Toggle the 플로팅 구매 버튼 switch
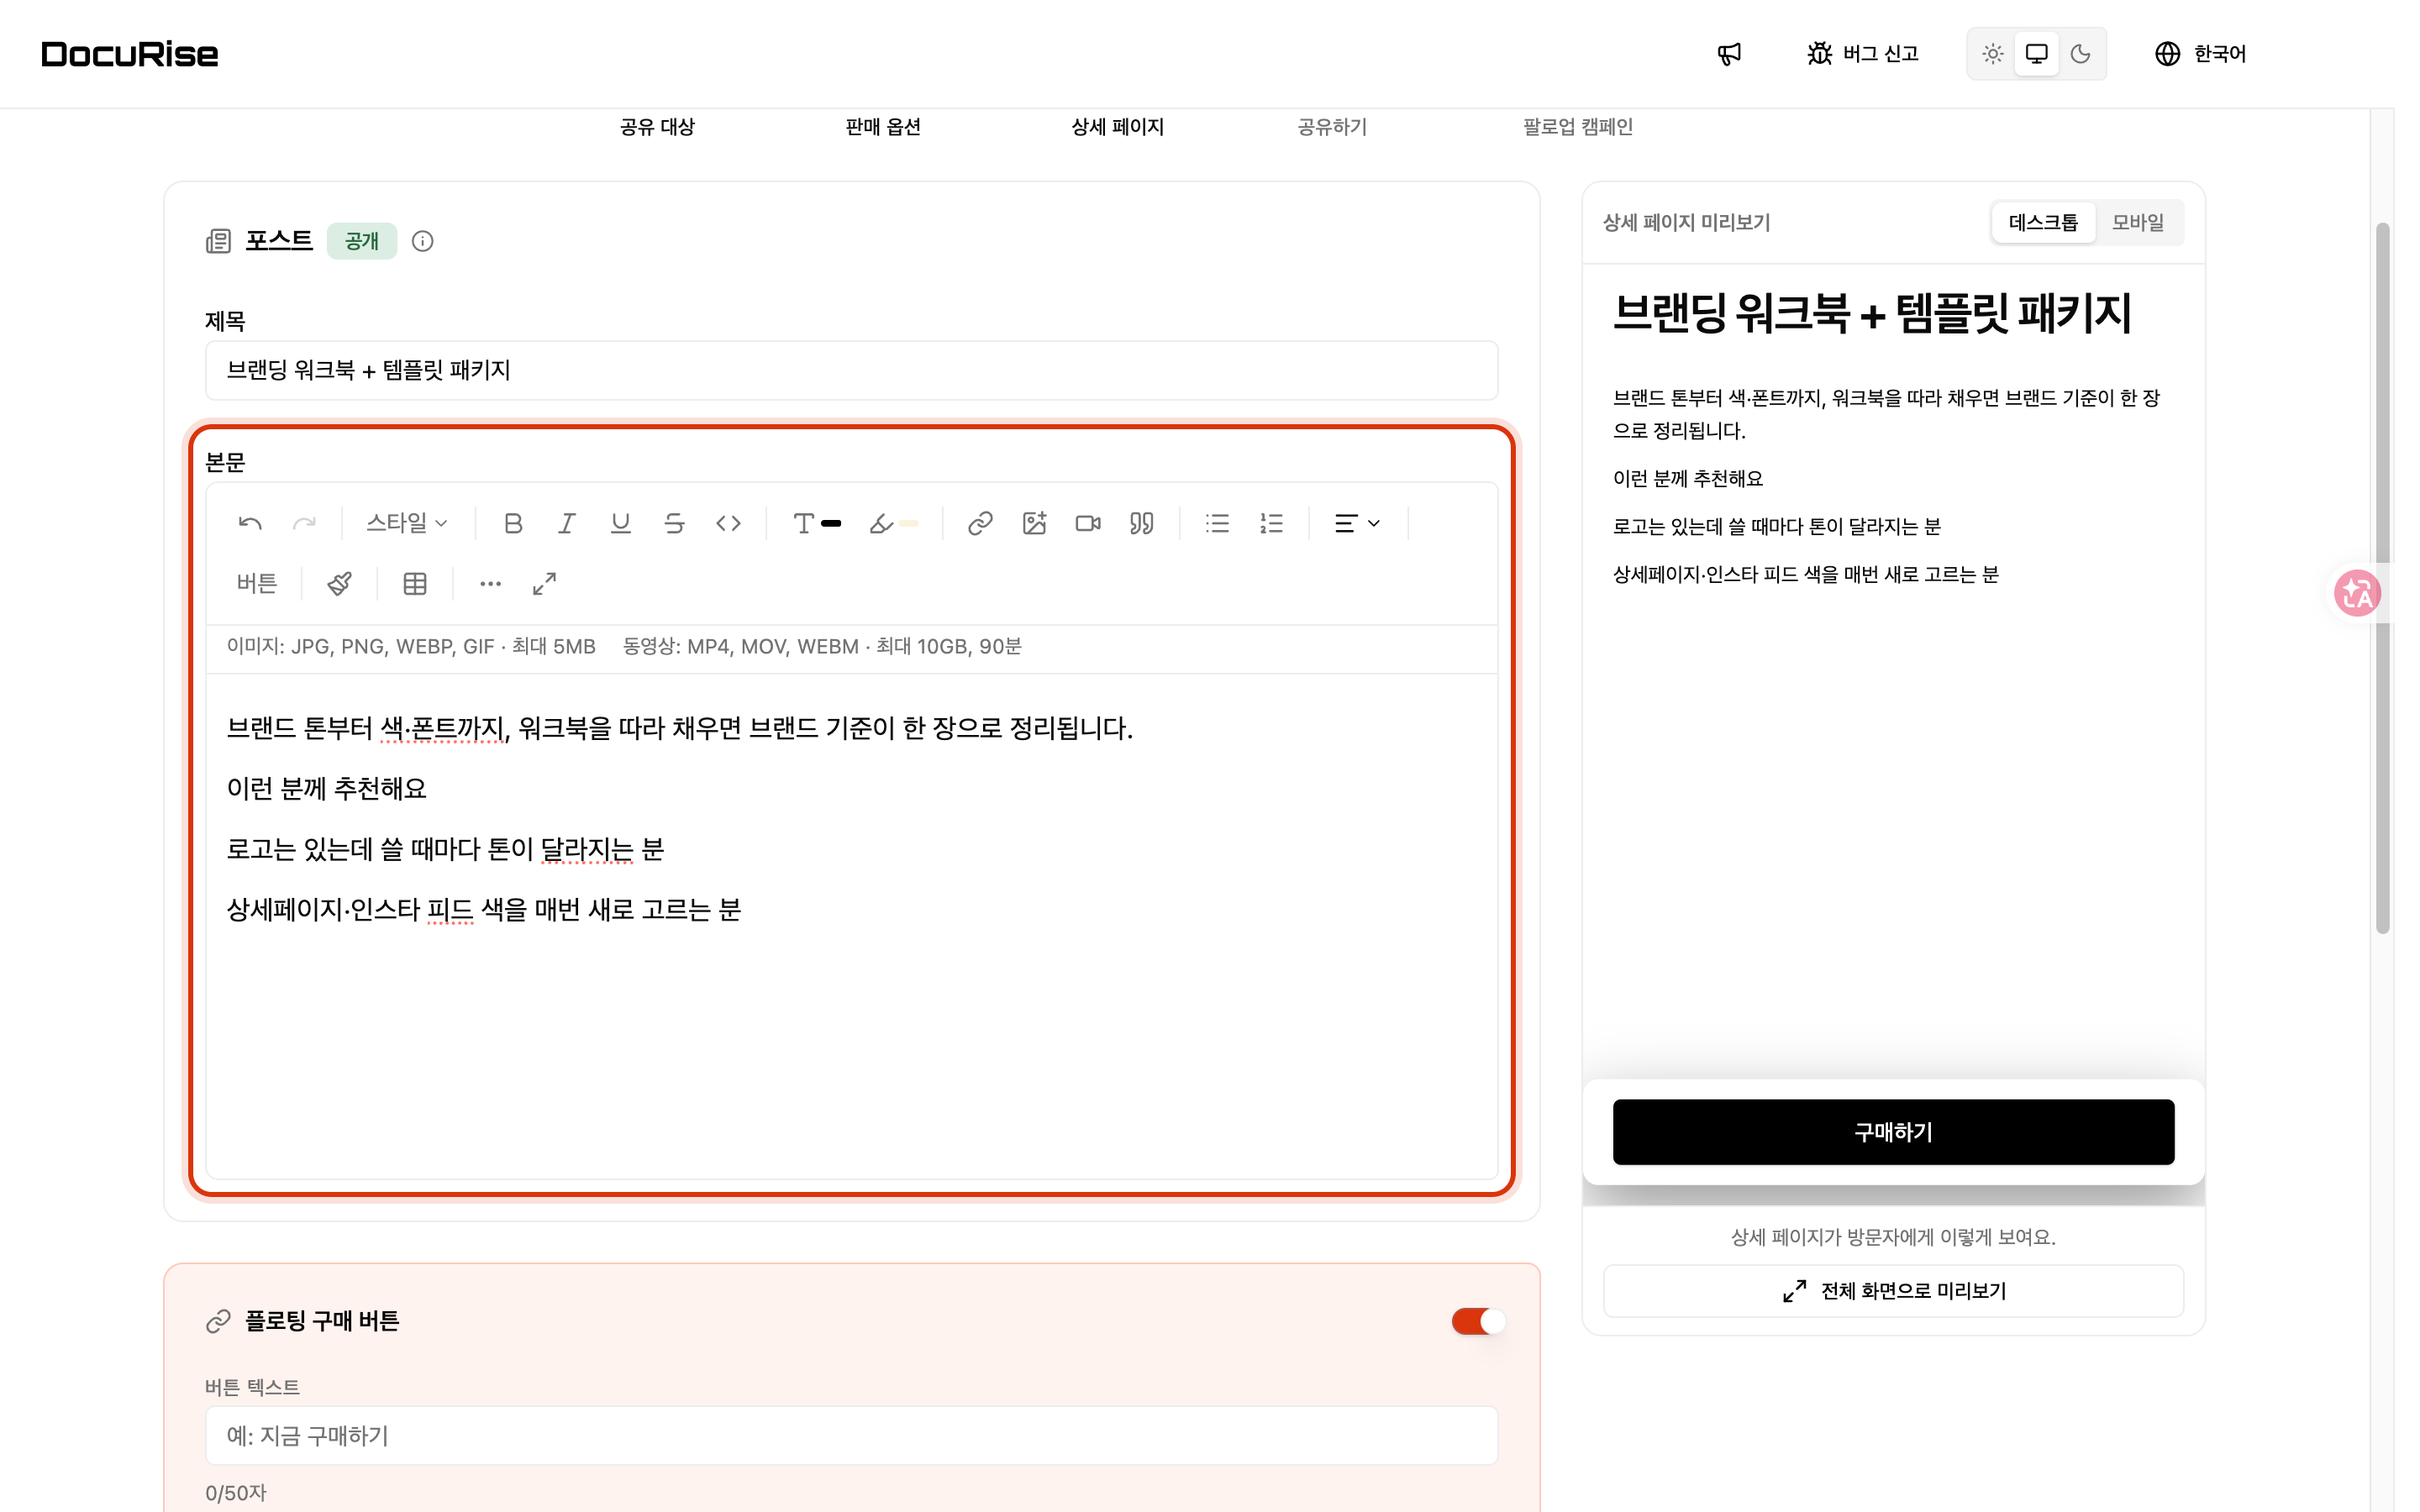The height and width of the screenshot is (1512, 2420). [1478, 1321]
